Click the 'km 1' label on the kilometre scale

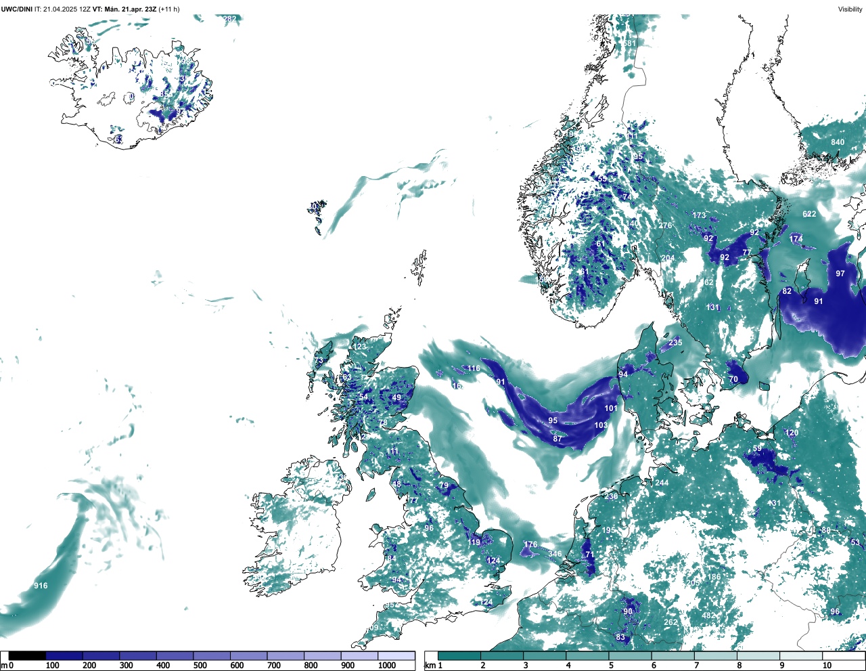click(x=432, y=666)
